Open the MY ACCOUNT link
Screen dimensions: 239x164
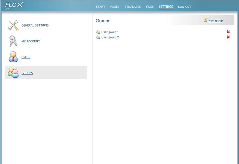(31, 41)
